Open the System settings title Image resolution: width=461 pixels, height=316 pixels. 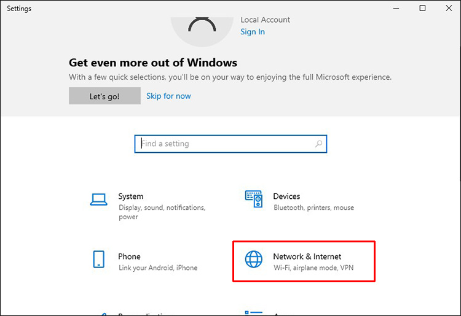pos(131,196)
